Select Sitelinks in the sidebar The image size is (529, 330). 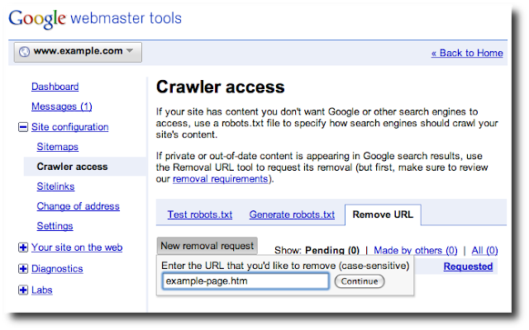click(56, 186)
